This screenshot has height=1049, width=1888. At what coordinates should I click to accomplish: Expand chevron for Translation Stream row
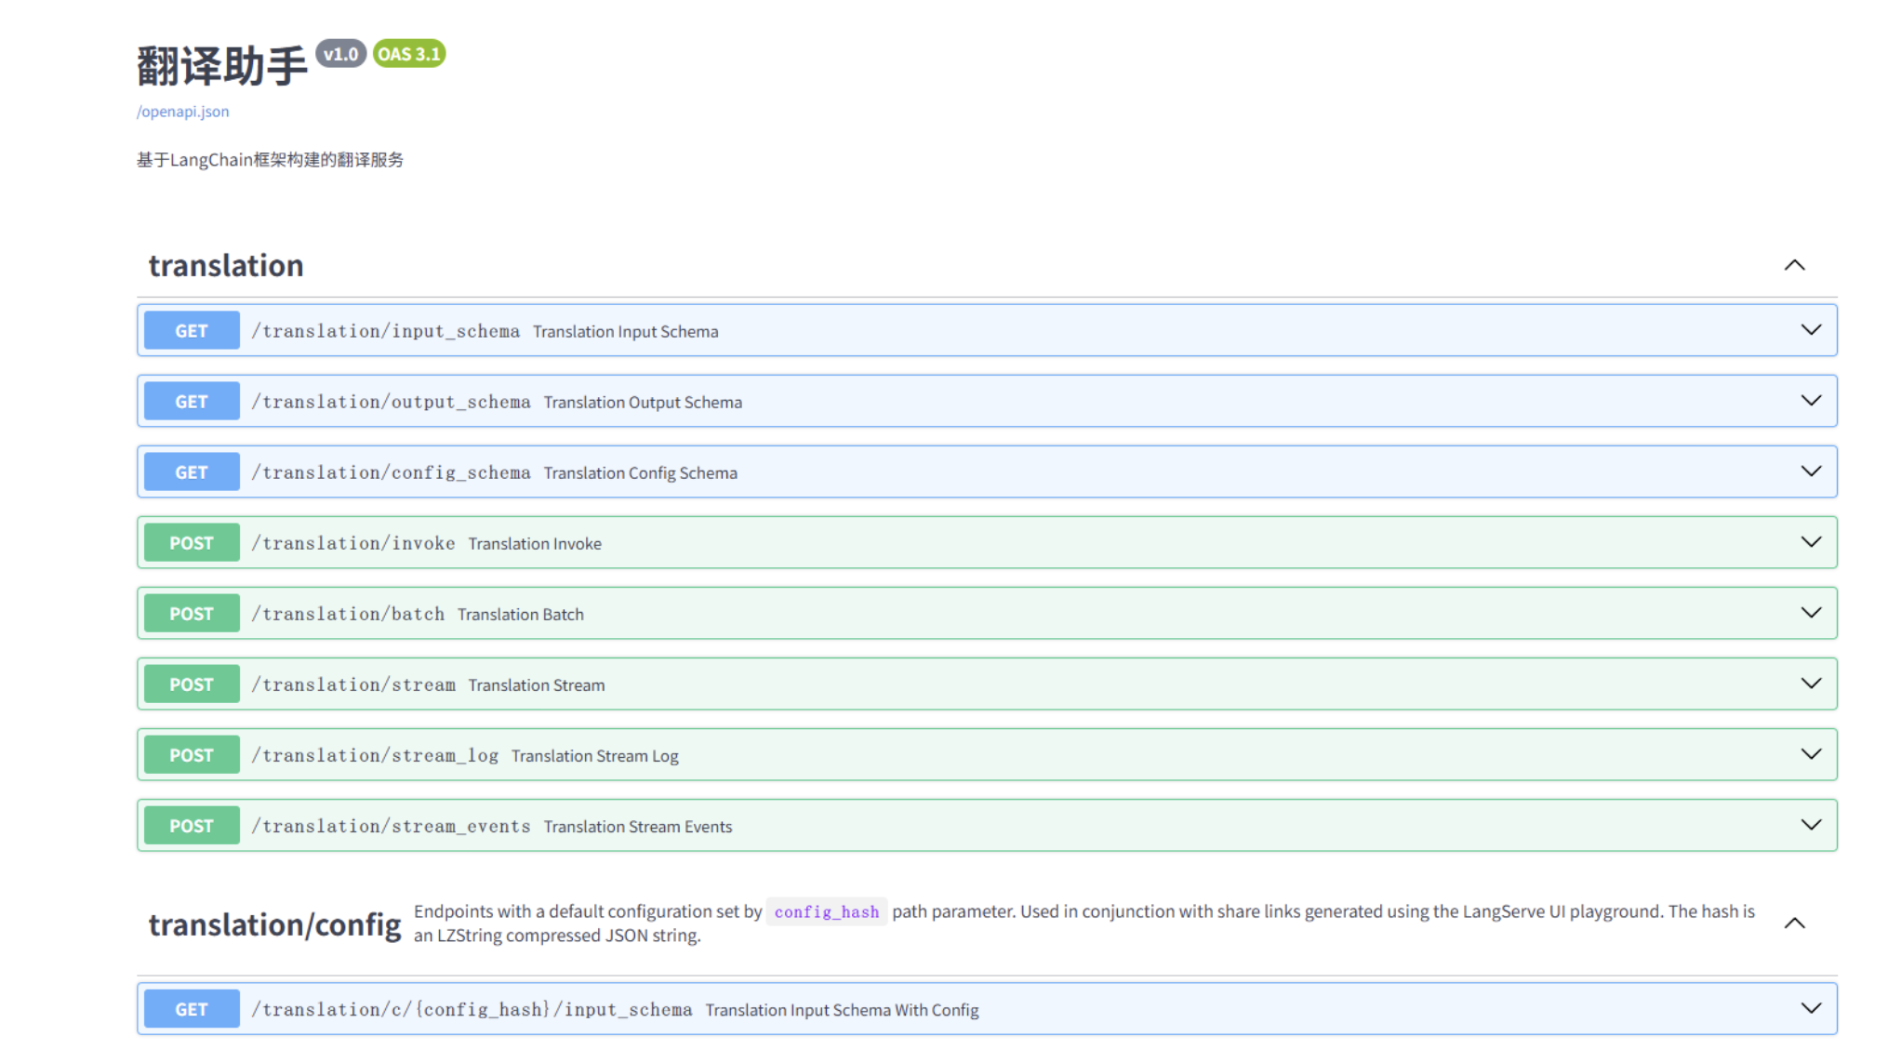click(x=1810, y=684)
